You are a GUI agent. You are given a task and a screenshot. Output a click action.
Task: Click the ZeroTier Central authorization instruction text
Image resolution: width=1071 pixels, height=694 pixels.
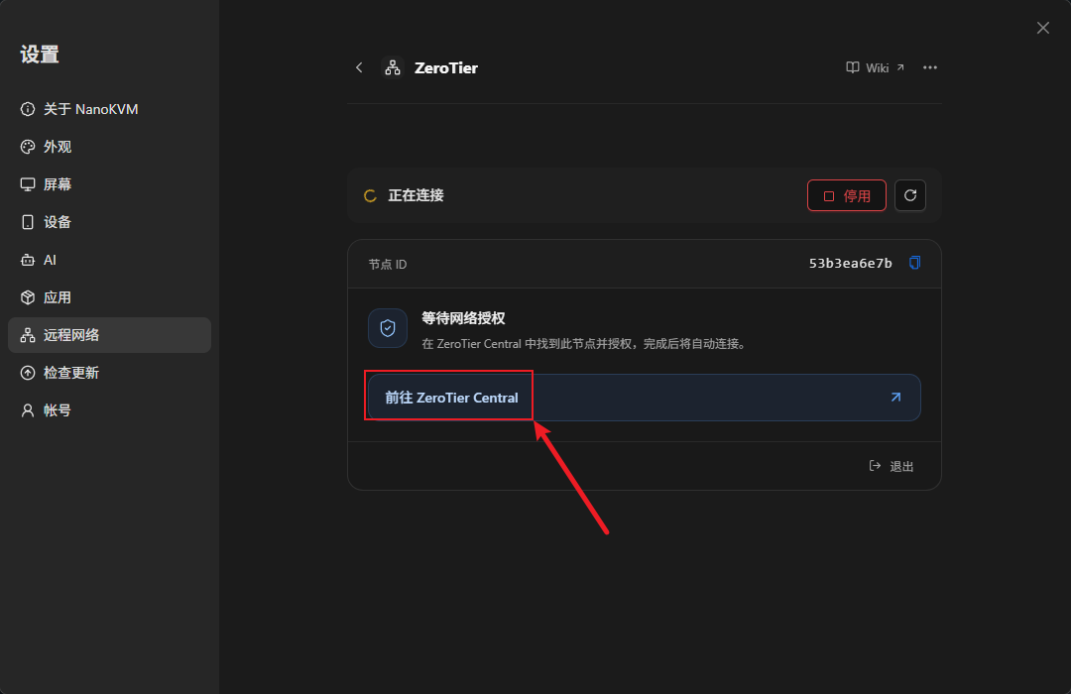(x=585, y=344)
